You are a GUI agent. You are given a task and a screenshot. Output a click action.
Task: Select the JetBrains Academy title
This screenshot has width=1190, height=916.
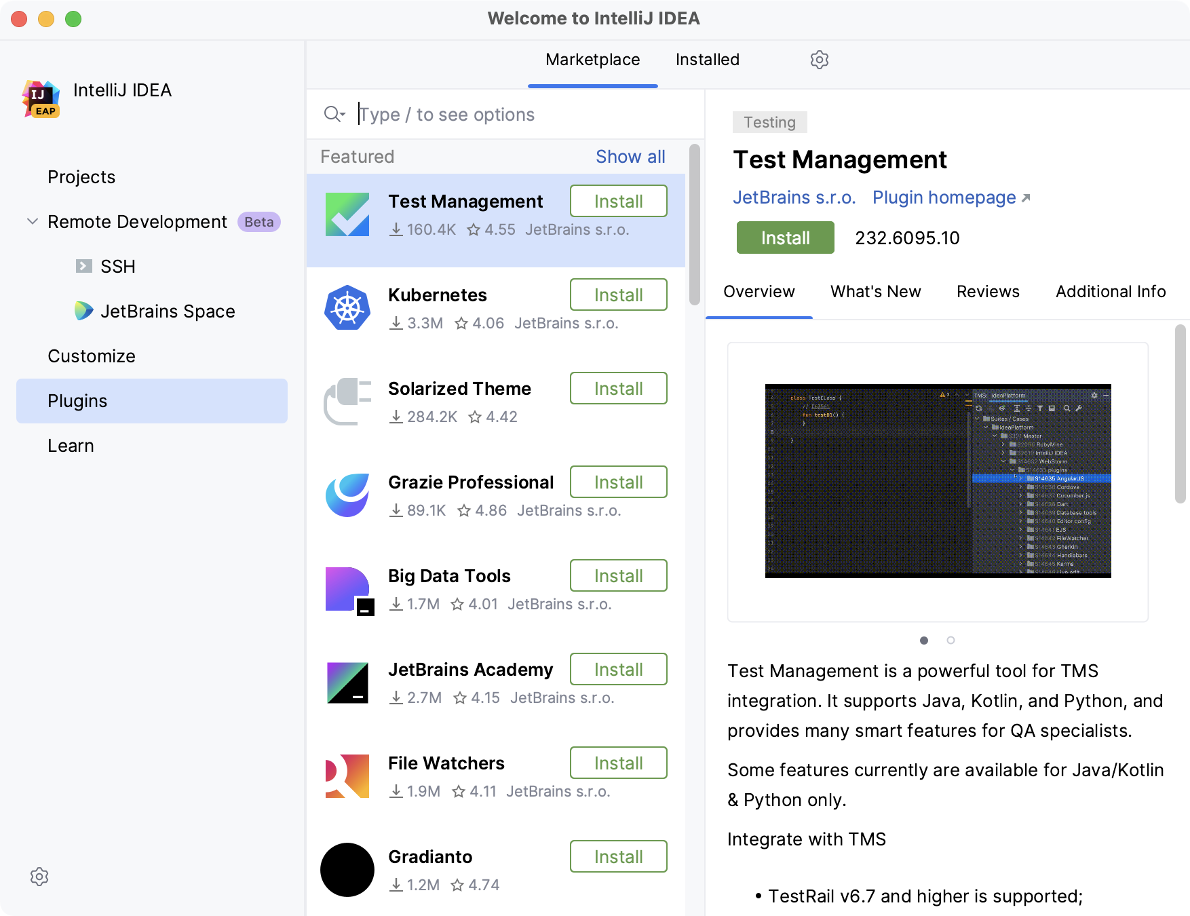[x=470, y=670]
